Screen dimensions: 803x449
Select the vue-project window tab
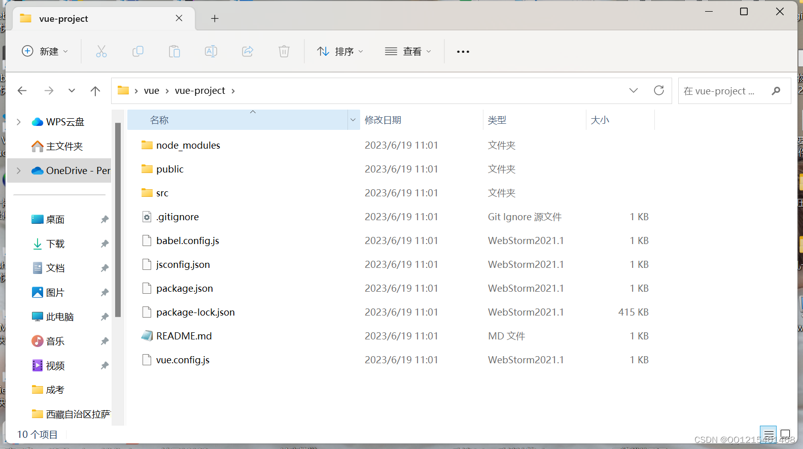[103, 19]
